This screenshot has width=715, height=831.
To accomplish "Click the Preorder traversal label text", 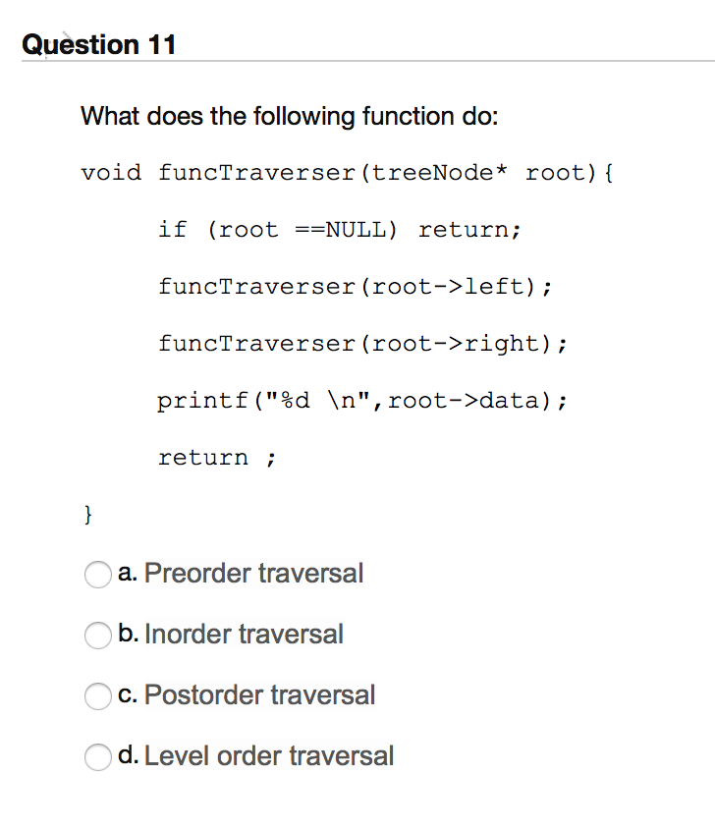I will (255, 574).
